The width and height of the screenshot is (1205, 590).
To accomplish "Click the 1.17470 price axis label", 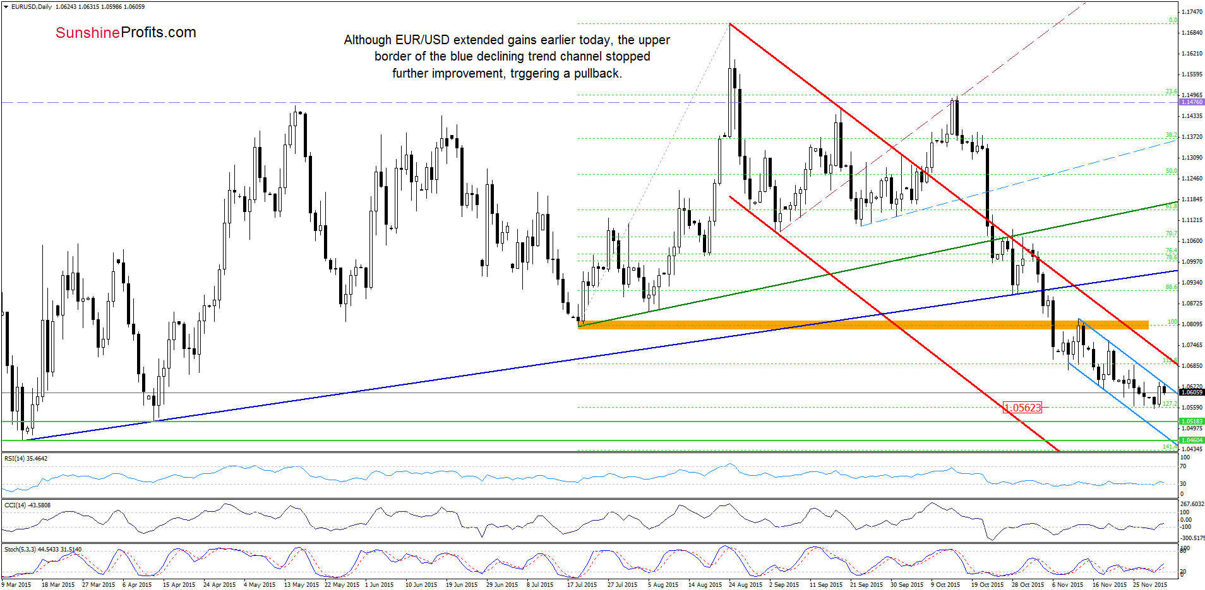I will (1192, 12).
